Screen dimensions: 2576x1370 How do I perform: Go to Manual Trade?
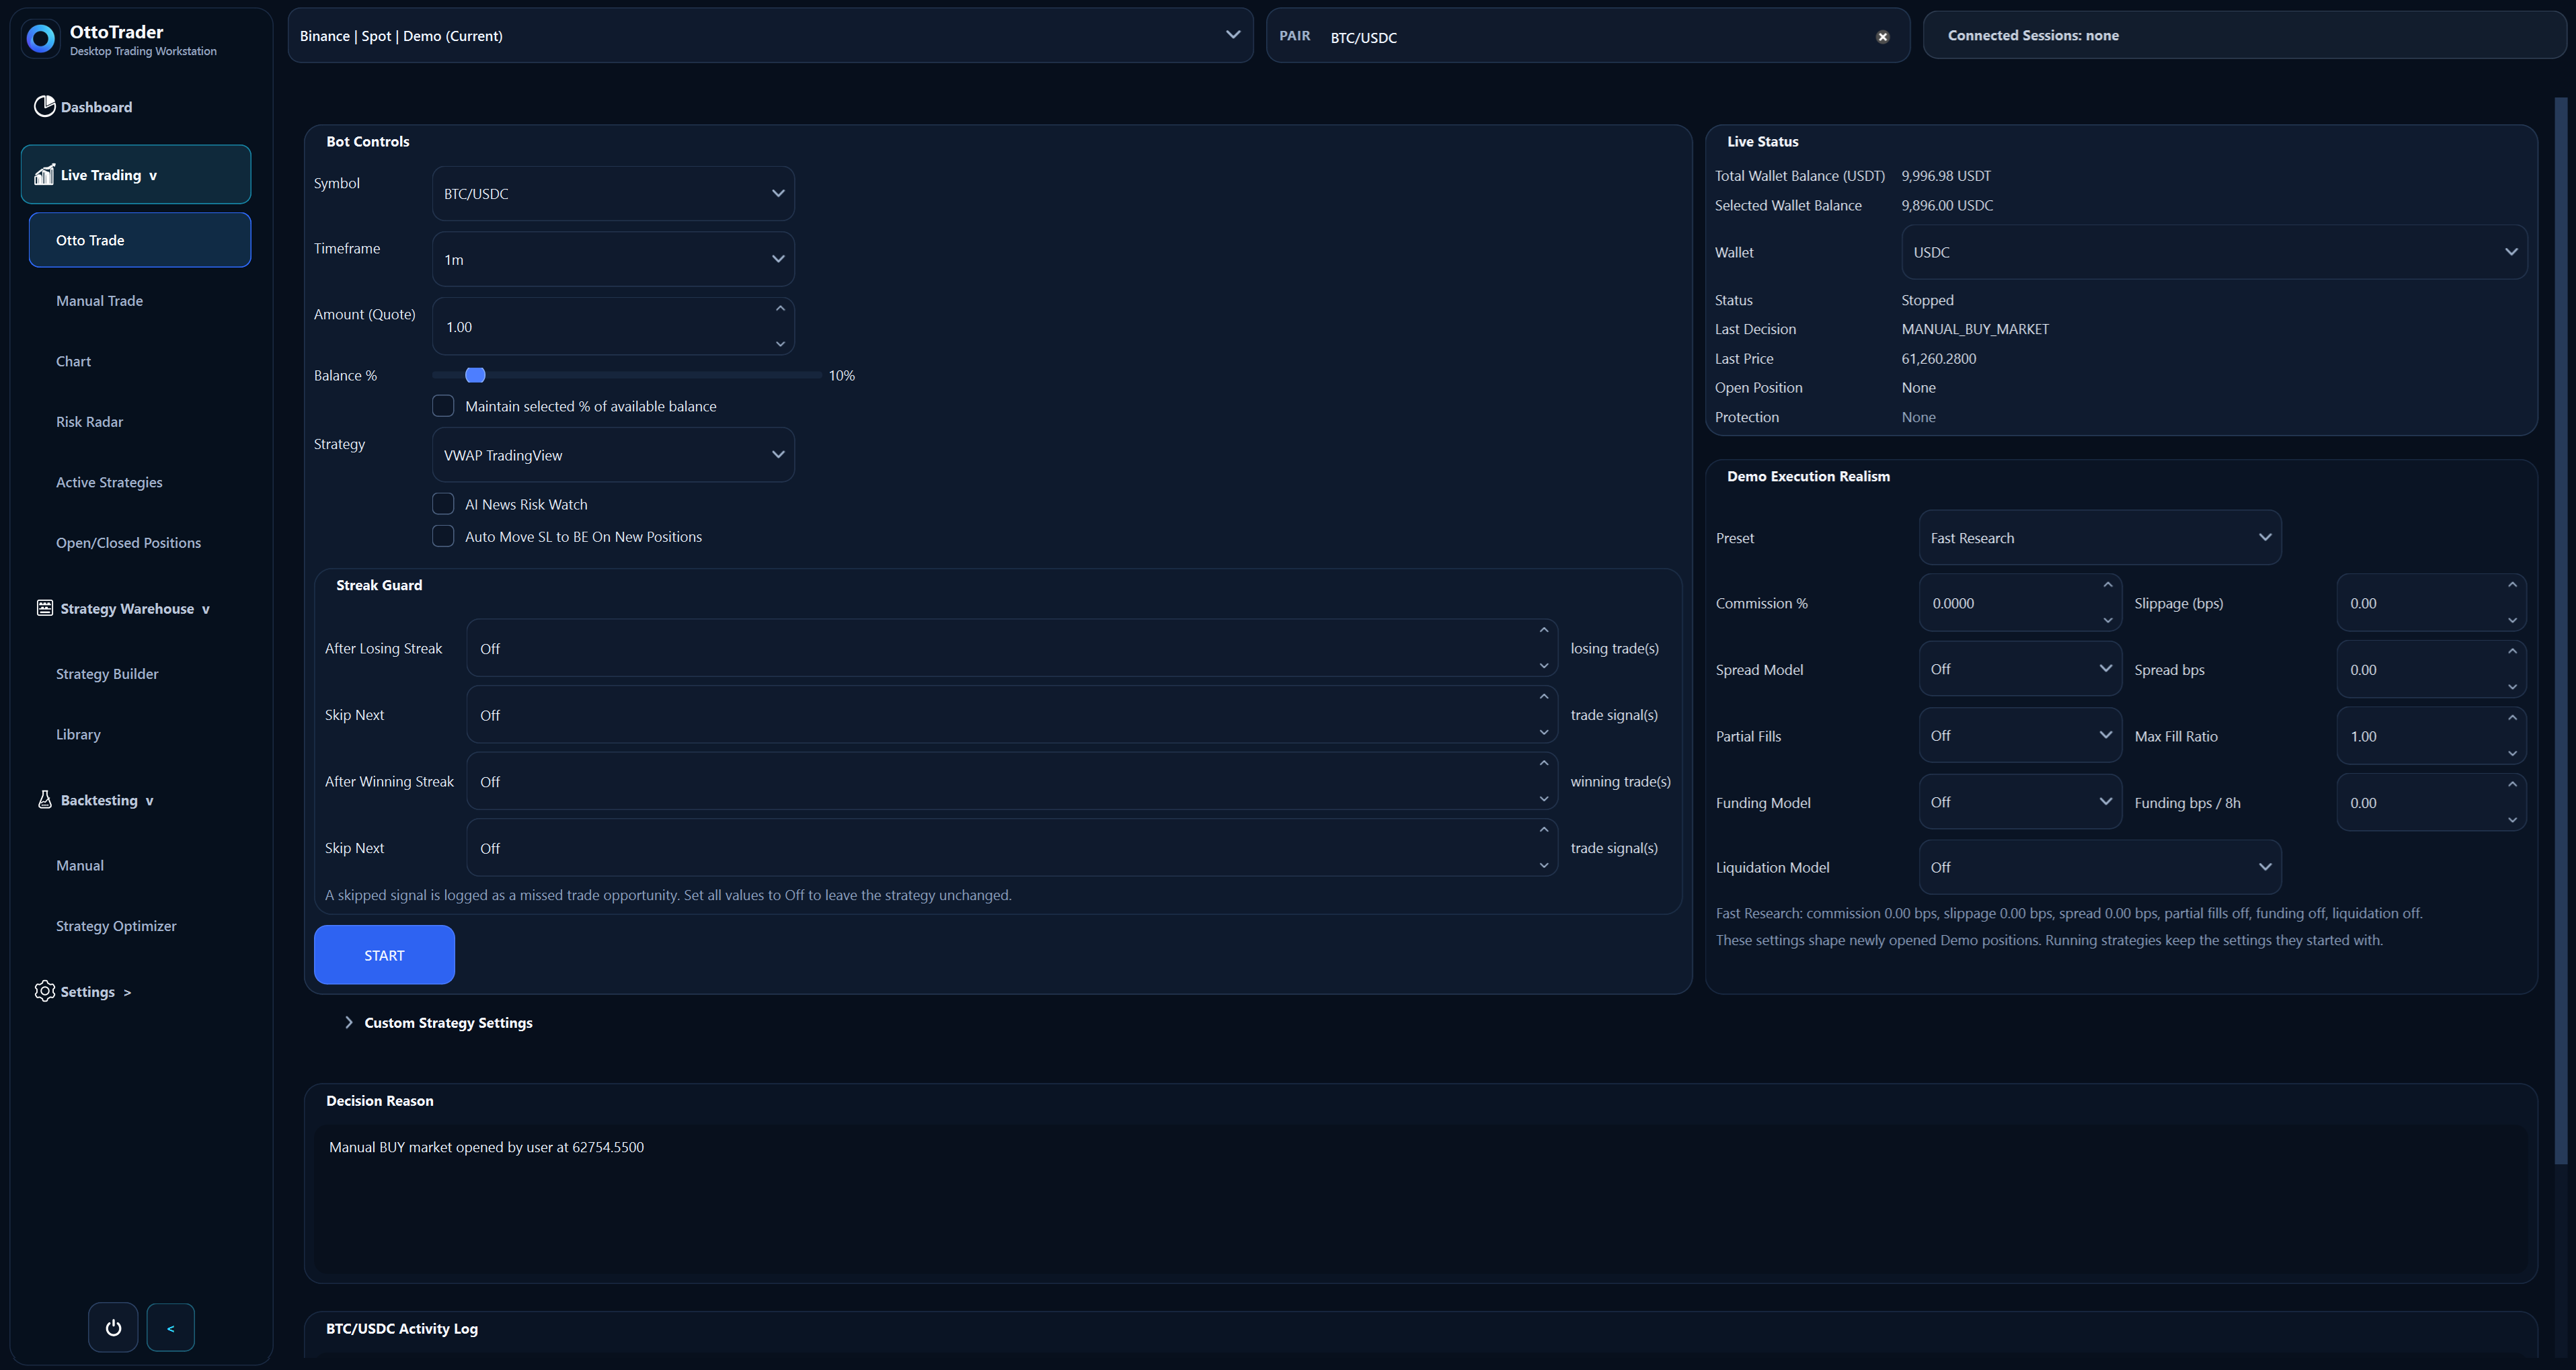pyautogui.click(x=99, y=301)
